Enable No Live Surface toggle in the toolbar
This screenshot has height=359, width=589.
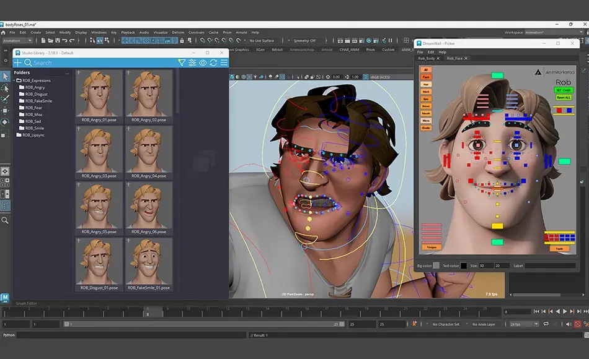coord(262,40)
